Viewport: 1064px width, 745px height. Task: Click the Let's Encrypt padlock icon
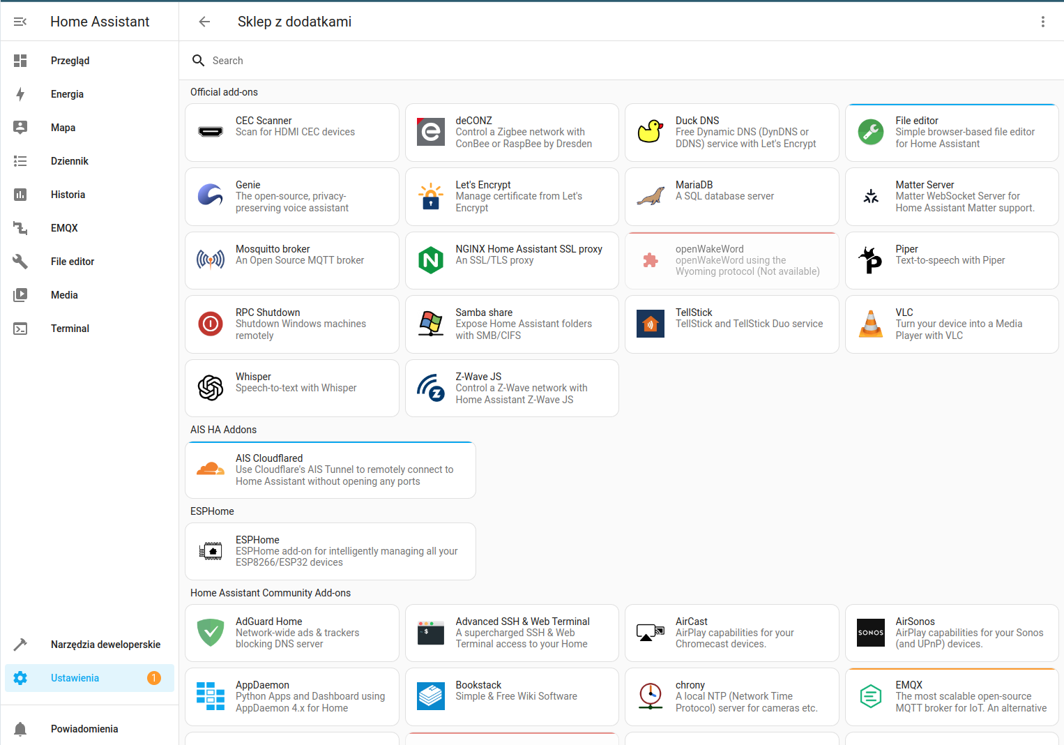click(431, 196)
